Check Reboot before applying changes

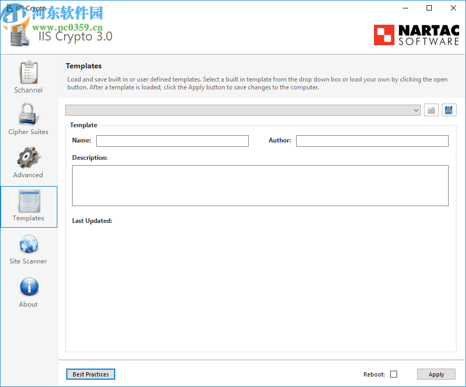pos(393,374)
